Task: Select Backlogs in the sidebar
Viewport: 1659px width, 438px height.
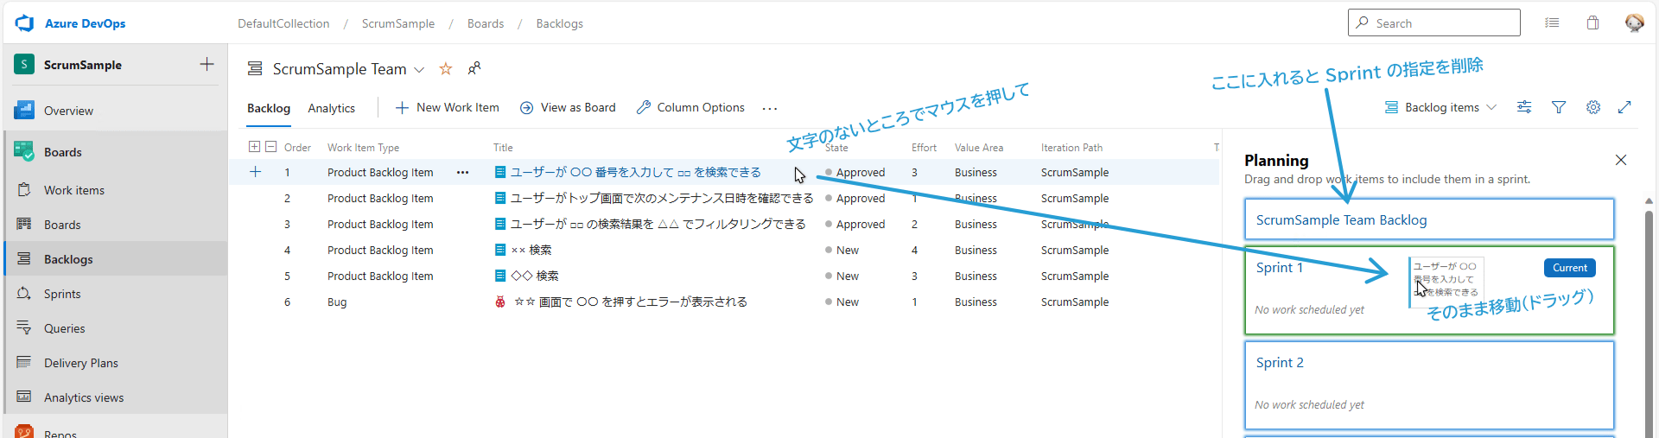Action: (116, 259)
